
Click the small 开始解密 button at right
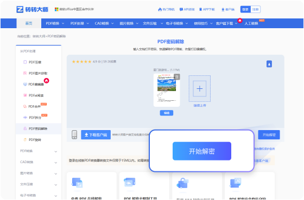click(269, 135)
